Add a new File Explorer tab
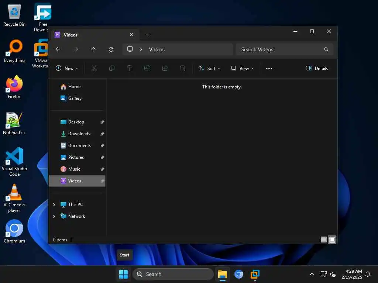 (148, 35)
